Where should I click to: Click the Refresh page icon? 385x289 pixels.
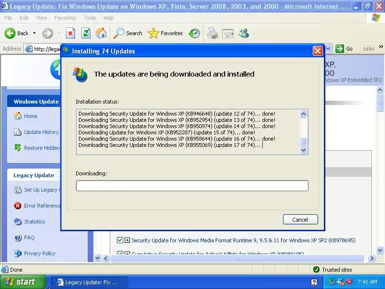(x=86, y=33)
